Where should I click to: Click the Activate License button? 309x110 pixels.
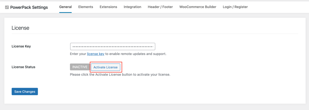tap(105, 67)
